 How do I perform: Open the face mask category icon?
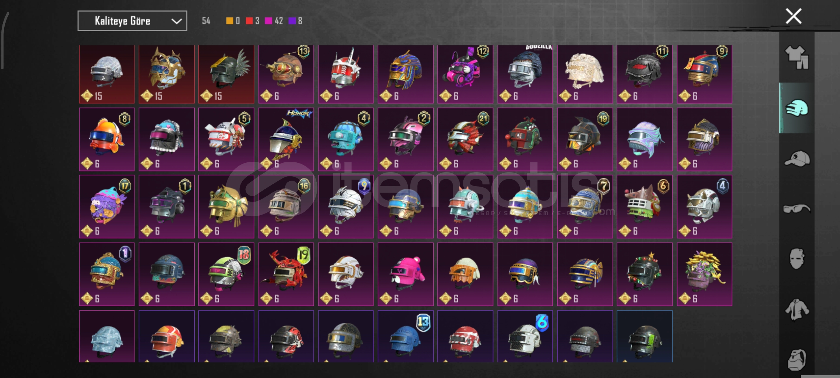pos(797,259)
